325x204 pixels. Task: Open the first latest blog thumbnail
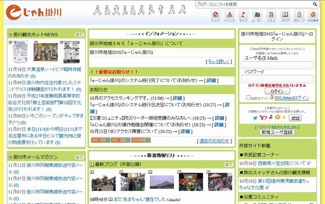pyautogui.click(x=103, y=182)
